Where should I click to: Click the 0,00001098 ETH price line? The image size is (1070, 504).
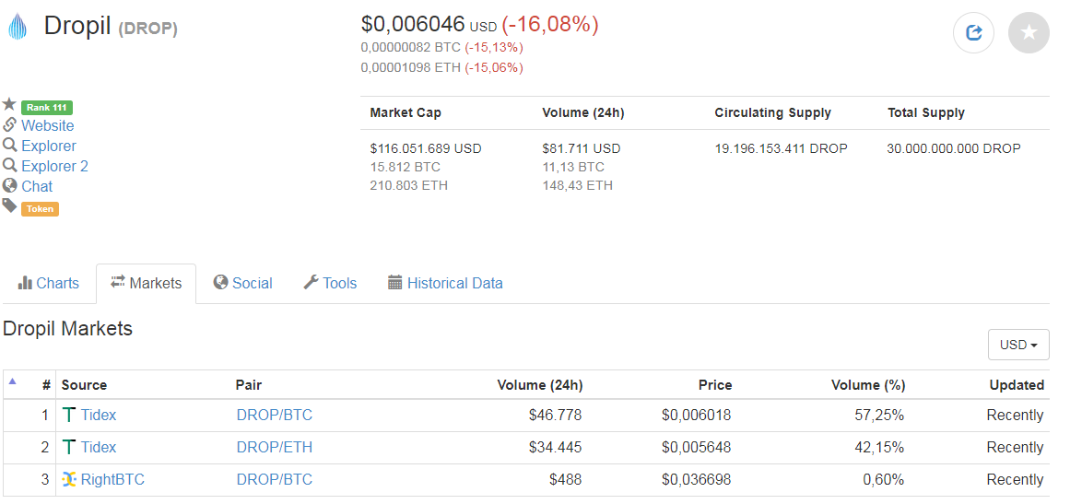coord(411,67)
